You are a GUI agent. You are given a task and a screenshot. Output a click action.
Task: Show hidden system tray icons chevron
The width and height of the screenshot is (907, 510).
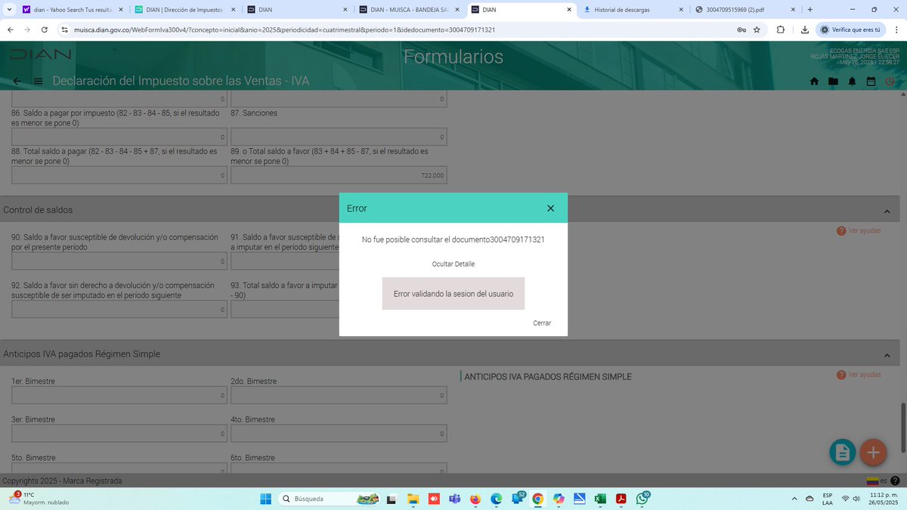pyautogui.click(x=794, y=499)
